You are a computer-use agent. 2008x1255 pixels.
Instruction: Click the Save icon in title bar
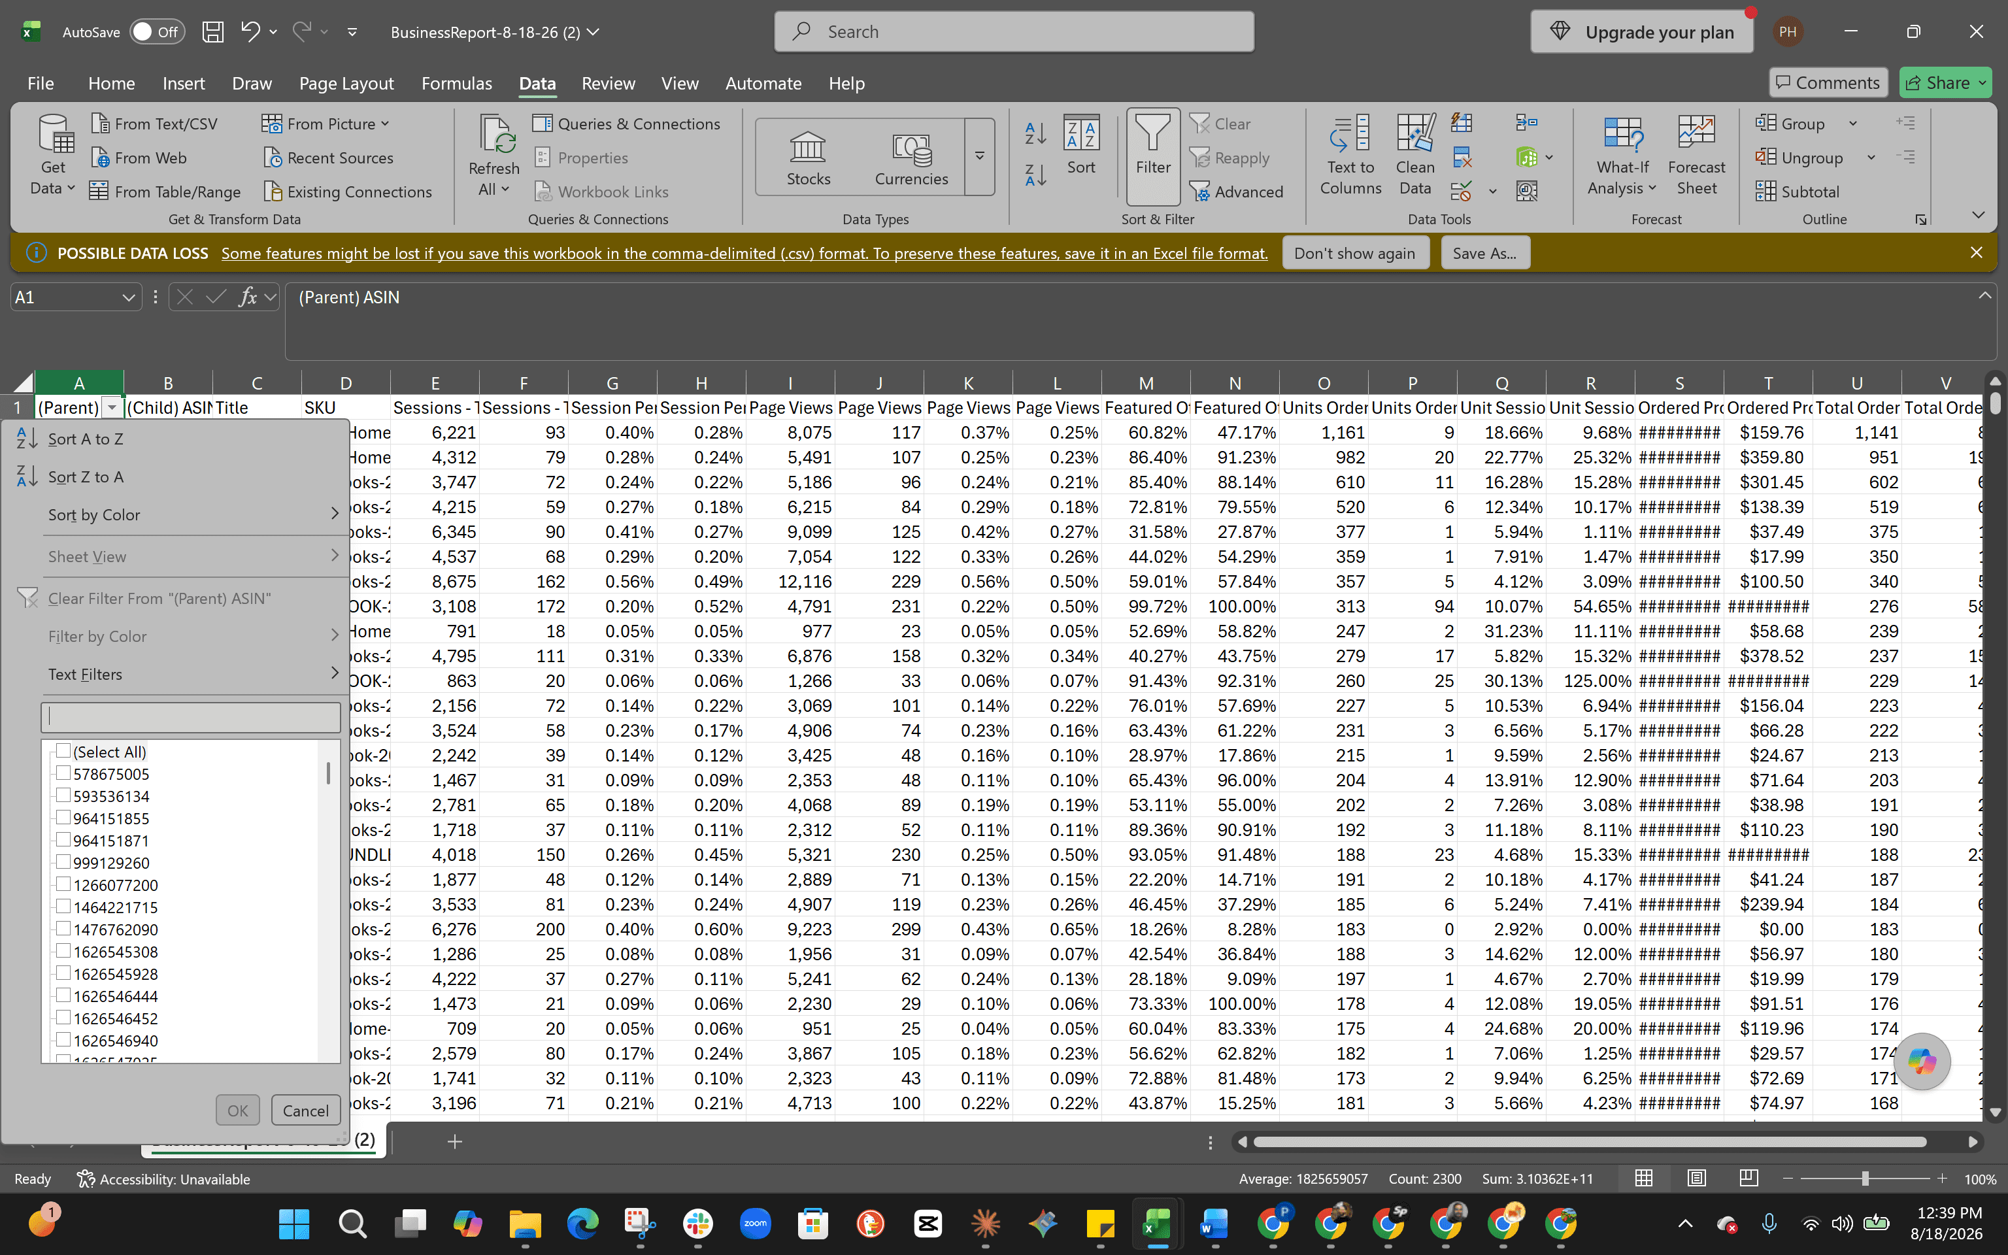point(213,31)
